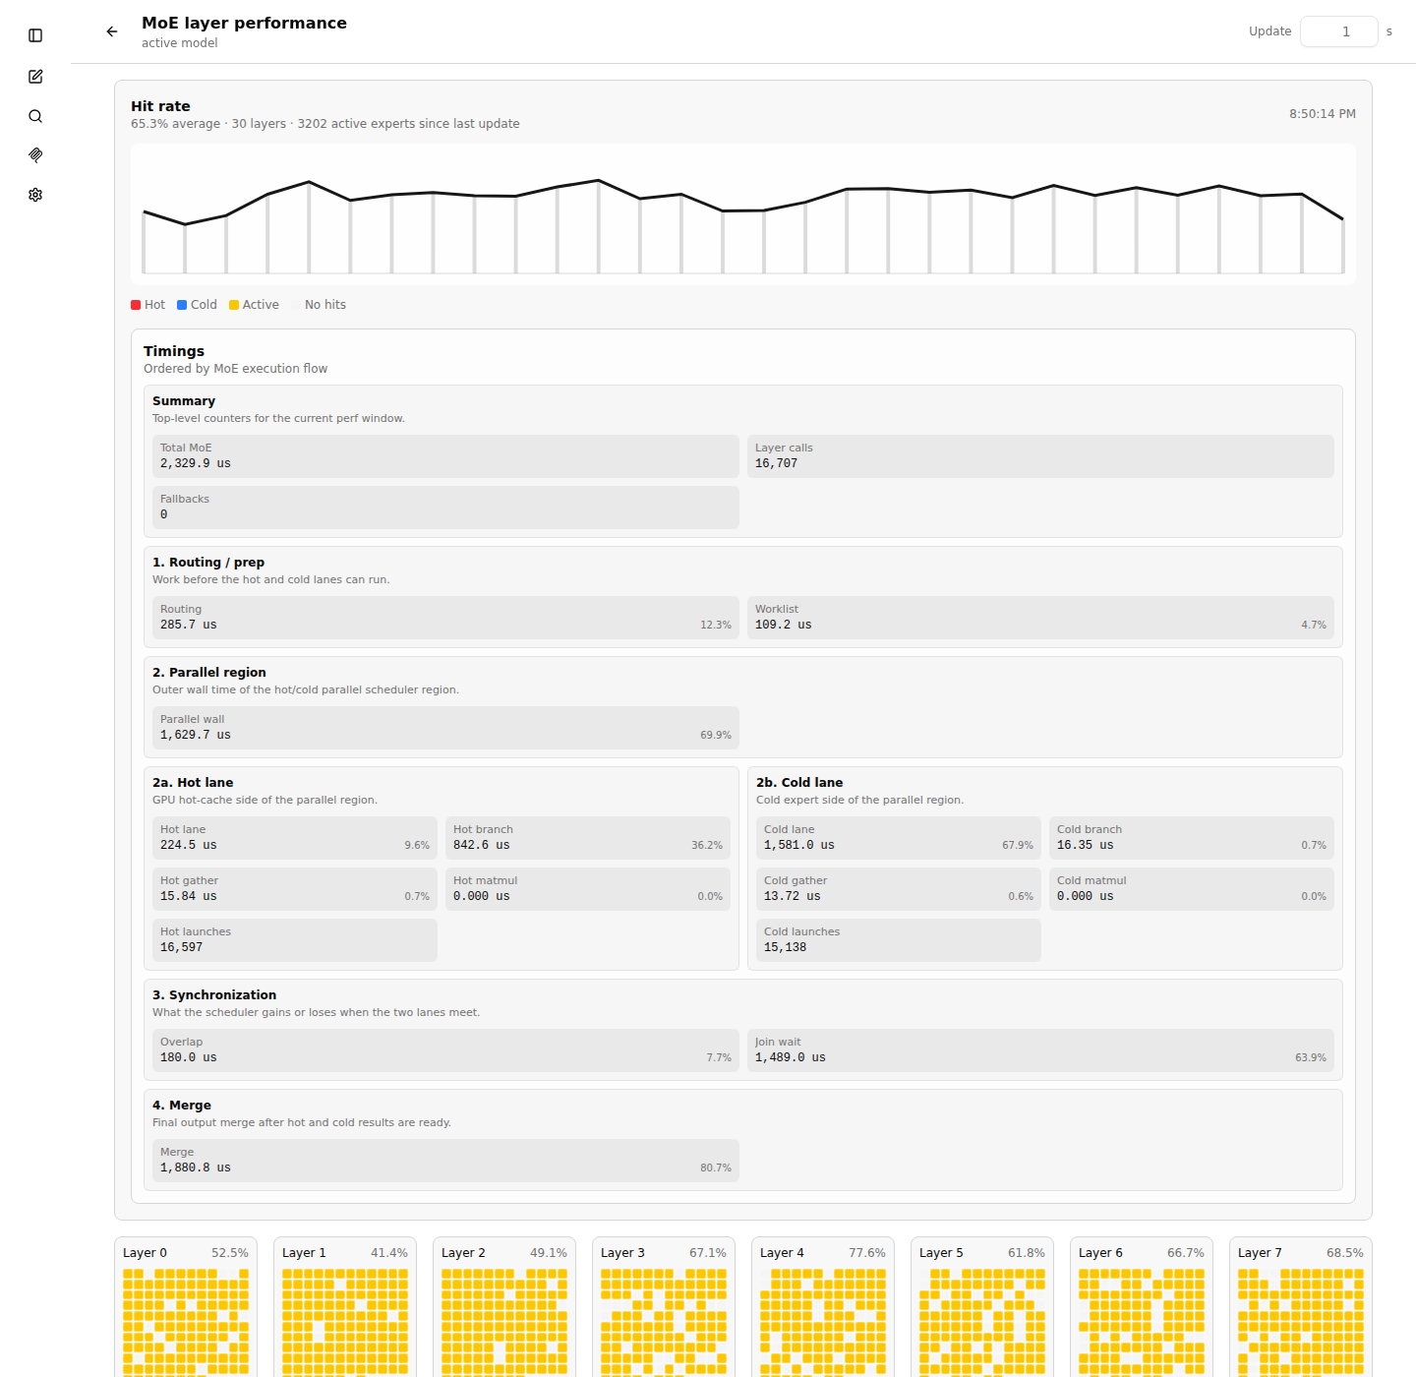Open the Layer 2 heatmap card

coord(504,1307)
